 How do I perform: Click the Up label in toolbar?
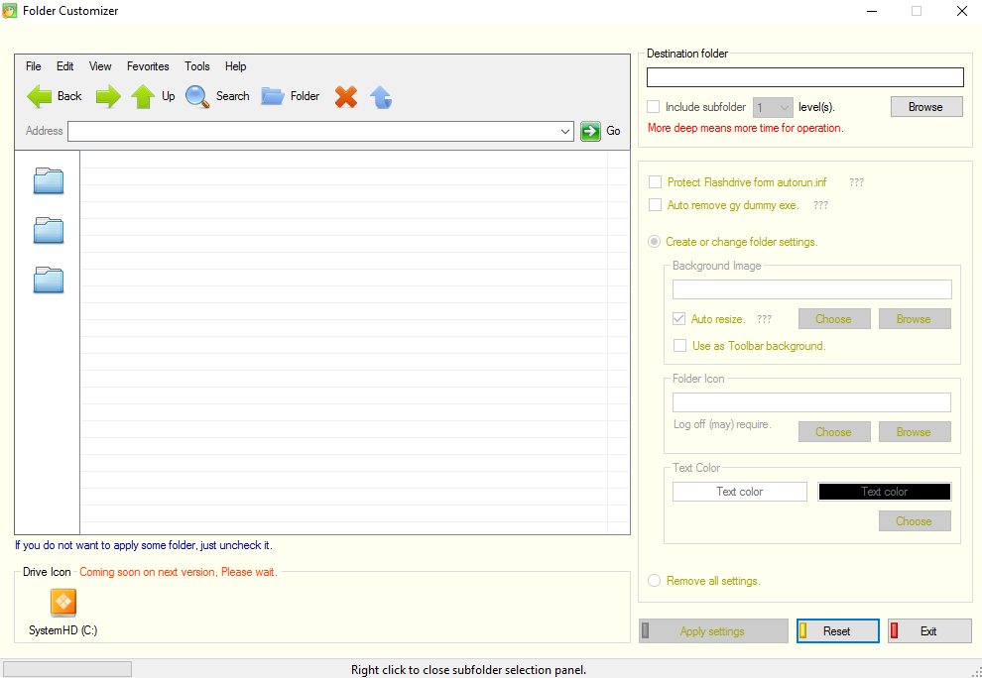click(169, 96)
